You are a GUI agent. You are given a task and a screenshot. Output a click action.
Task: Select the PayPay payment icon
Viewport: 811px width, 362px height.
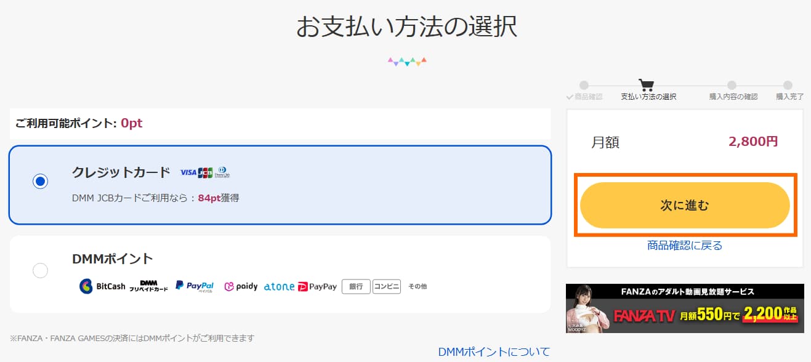pyautogui.click(x=317, y=286)
